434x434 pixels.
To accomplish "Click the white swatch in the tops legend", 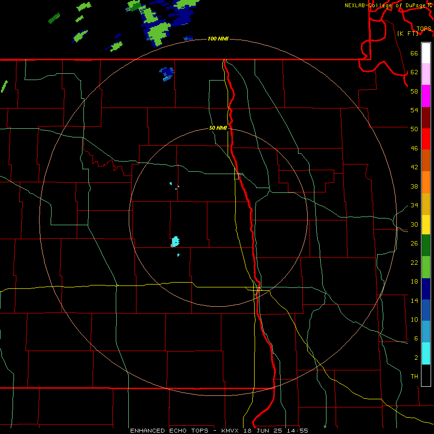I will tap(426, 53).
